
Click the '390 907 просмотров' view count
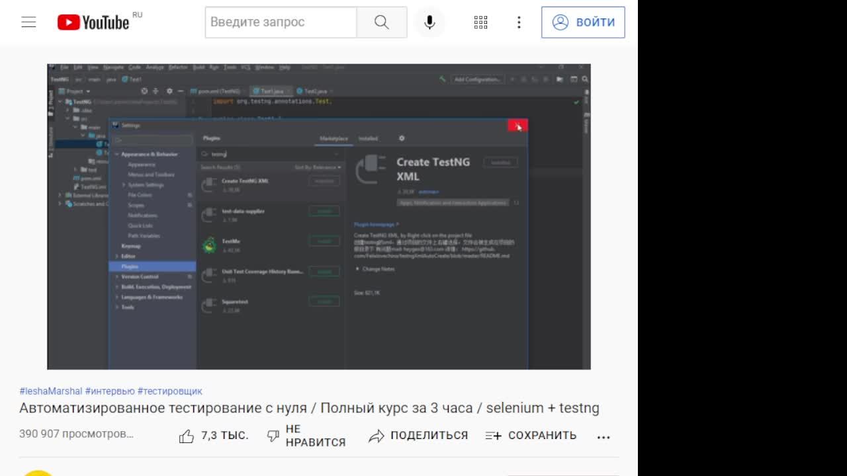coord(77,434)
